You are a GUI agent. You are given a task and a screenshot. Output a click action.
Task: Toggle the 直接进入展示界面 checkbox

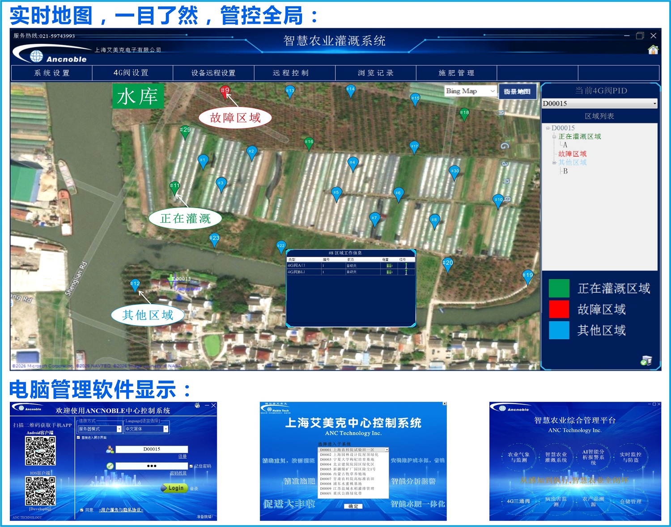click(79, 438)
